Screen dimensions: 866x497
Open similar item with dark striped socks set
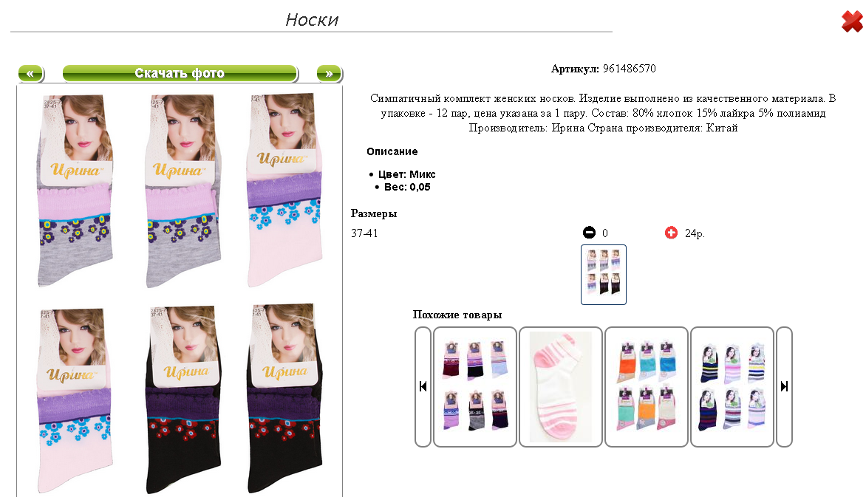pos(475,386)
